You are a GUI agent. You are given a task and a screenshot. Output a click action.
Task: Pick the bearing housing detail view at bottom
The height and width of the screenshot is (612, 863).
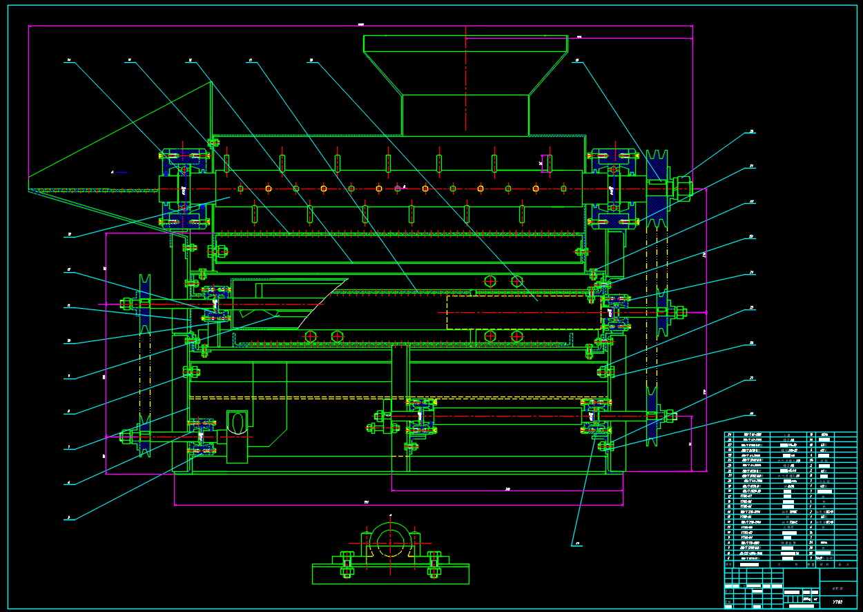(391, 554)
